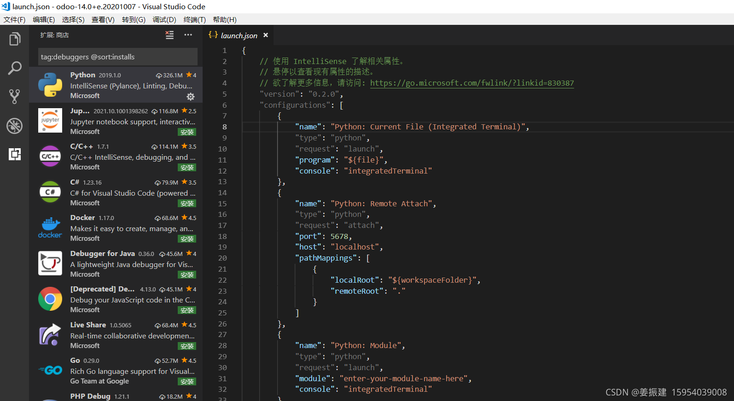
Task: Click the "Python: Remote Attach" name value
Action: 381,204
